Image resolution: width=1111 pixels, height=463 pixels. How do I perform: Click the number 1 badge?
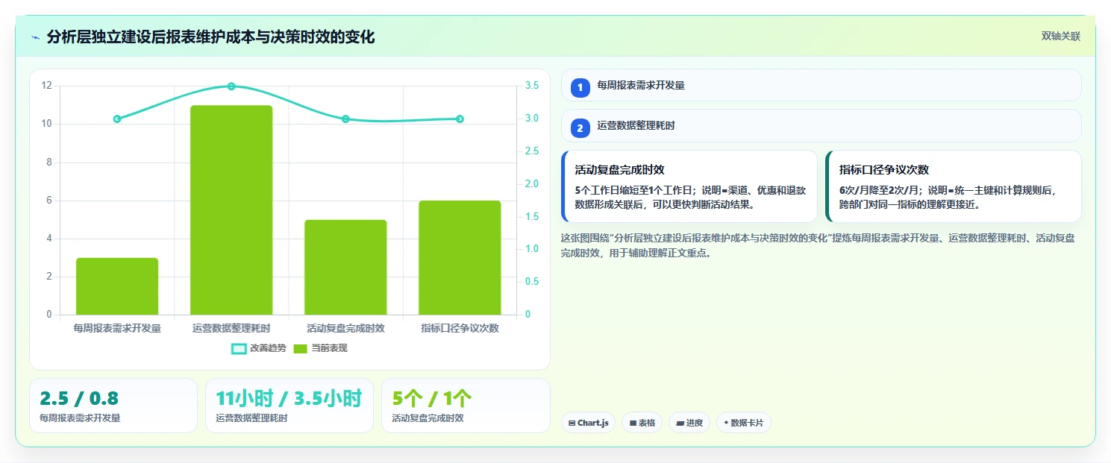[x=580, y=87]
